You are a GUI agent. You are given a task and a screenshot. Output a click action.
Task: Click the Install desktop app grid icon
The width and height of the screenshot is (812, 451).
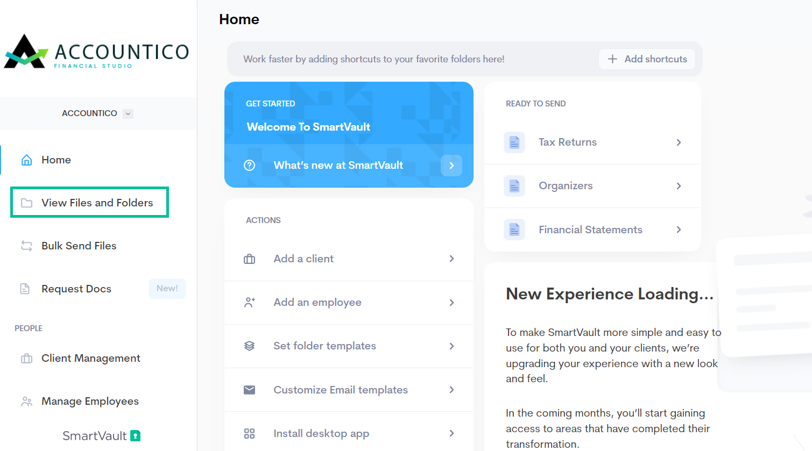[249, 433]
